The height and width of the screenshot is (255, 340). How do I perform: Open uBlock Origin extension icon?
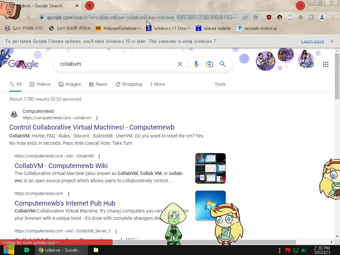click(x=269, y=17)
